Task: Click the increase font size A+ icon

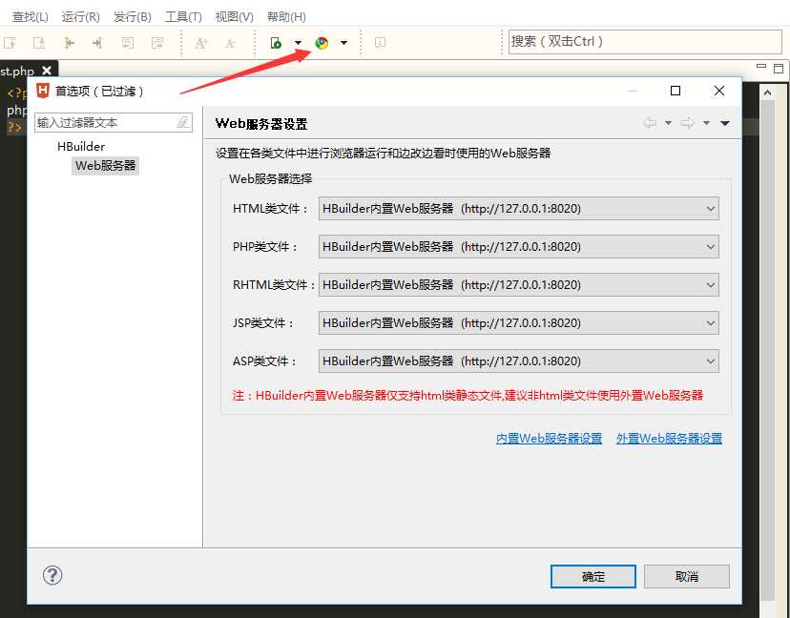Action: coord(201,43)
